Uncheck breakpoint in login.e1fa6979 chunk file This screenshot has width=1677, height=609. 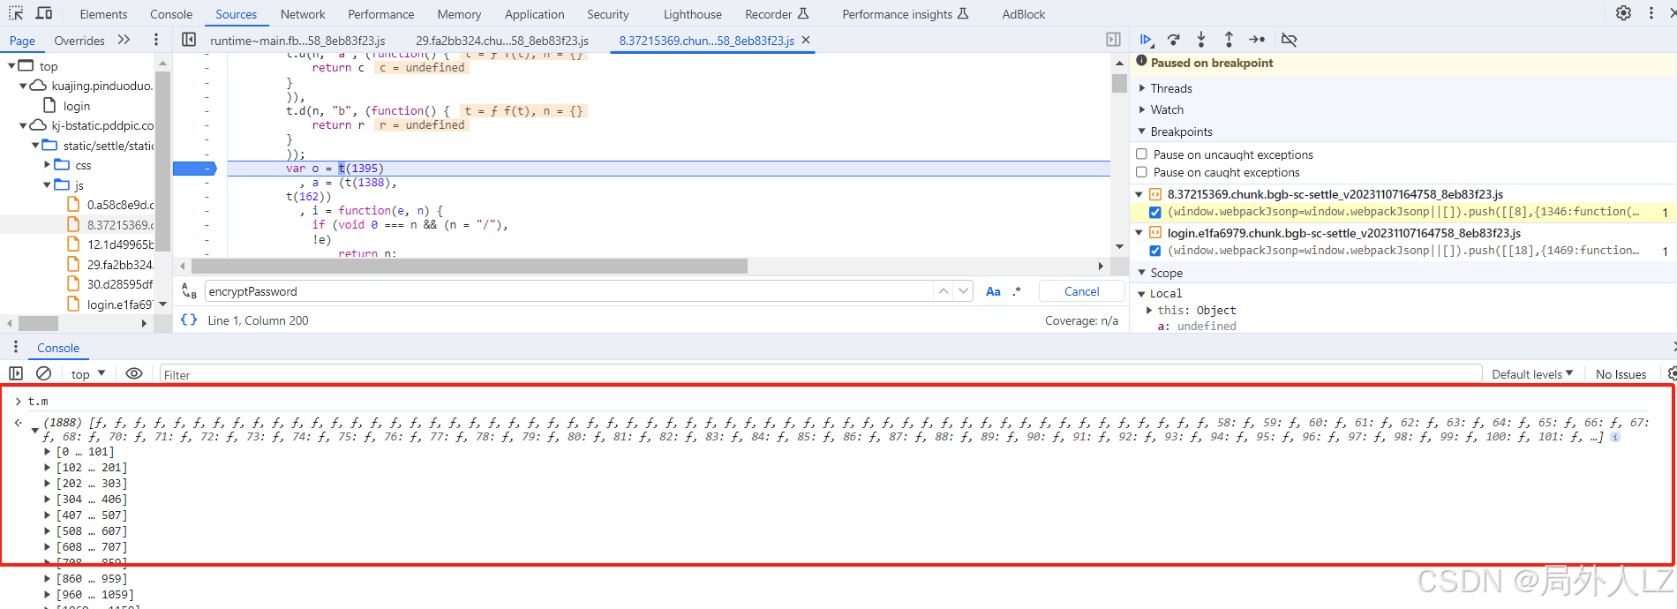point(1154,251)
